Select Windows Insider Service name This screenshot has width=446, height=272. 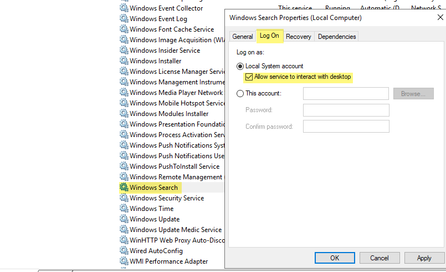(x=165, y=51)
